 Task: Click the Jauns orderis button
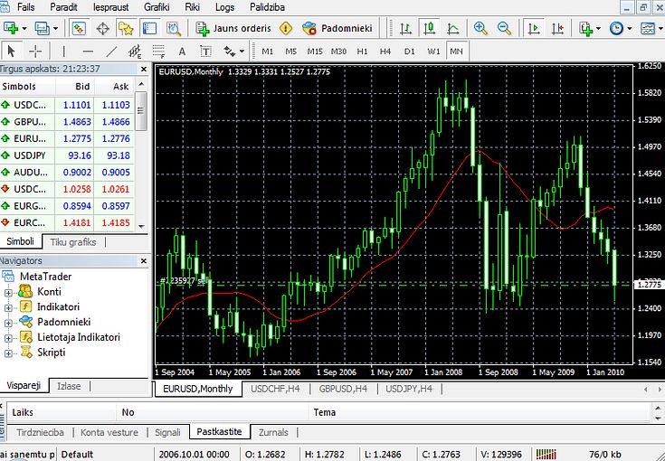tap(234, 28)
